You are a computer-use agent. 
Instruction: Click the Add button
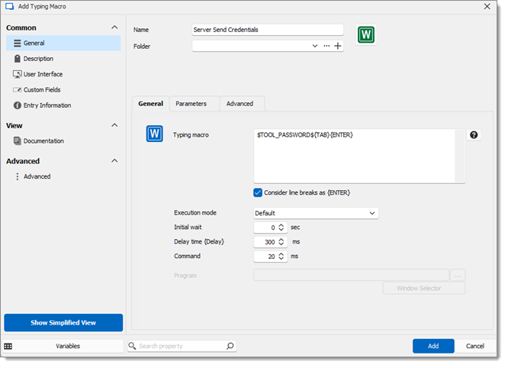pyautogui.click(x=433, y=346)
